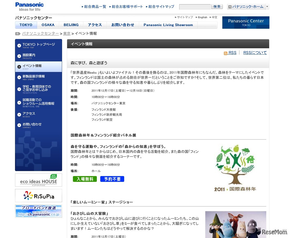The image size is (291, 238).
Task: Open the RSSについて link
Action: coord(255,53)
